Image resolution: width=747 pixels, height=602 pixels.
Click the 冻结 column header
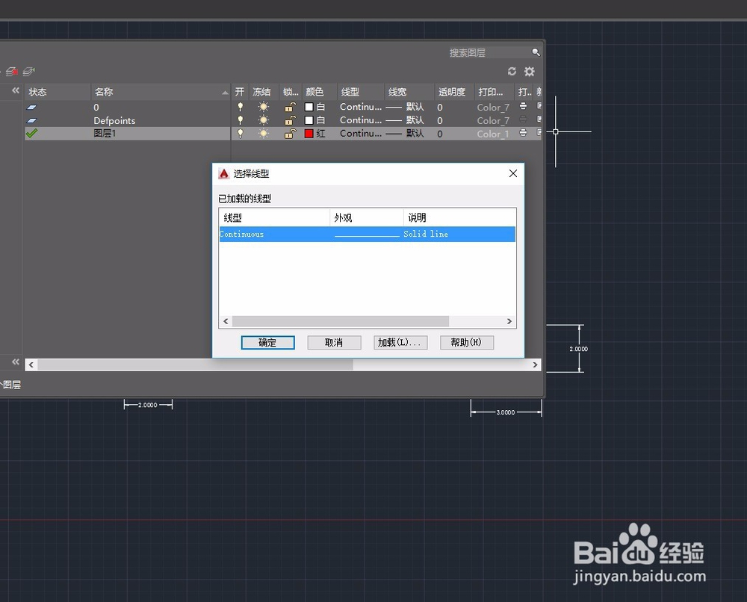click(264, 92)
